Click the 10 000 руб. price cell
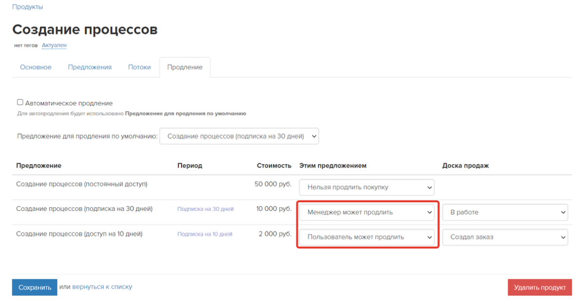Viewport: 584px width, 306px height. tap(274, 209)
